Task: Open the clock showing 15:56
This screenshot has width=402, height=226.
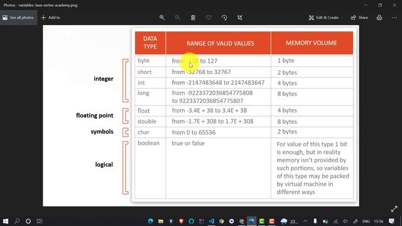Action: point(379,221)
